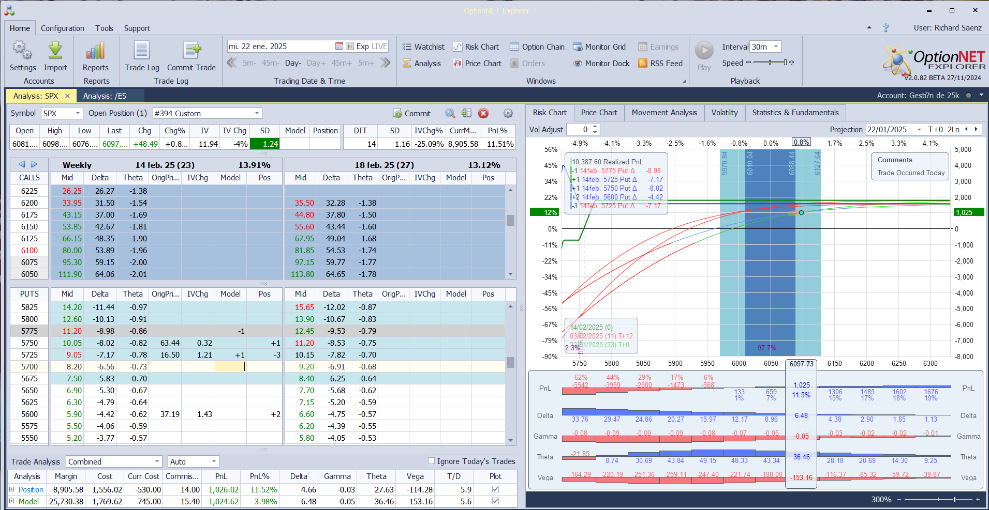Screen dimensions: 989x510
Task: Shift projection date back with left arrow
Action: (966, 129)
